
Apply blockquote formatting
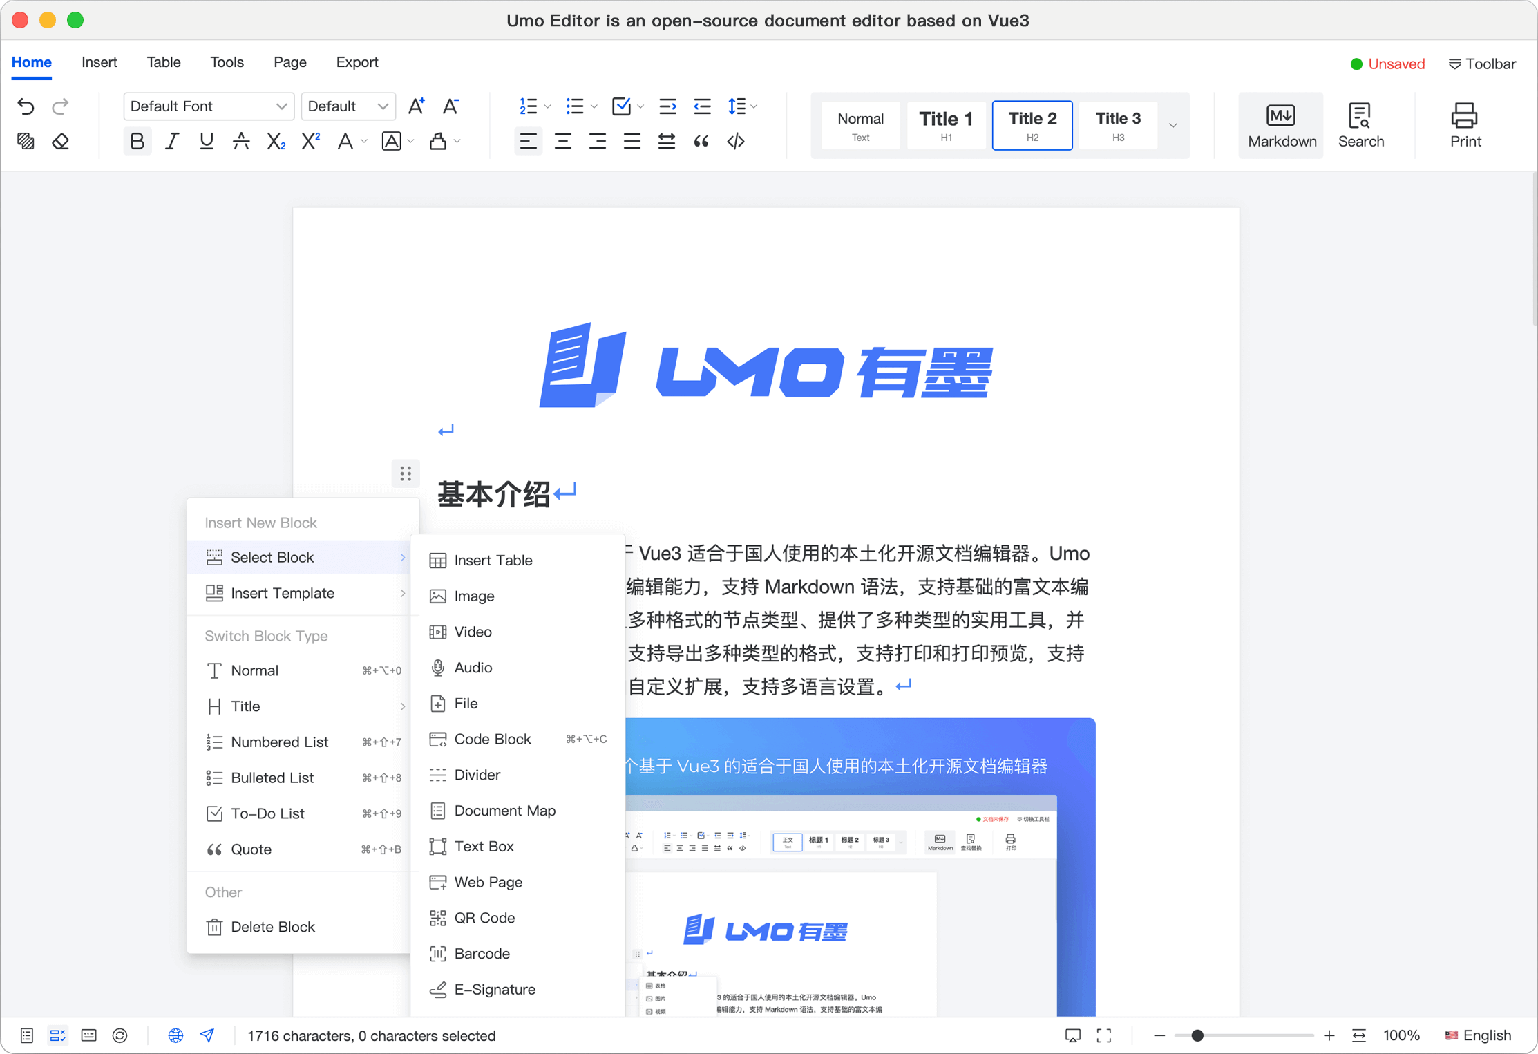click(701, 141)
